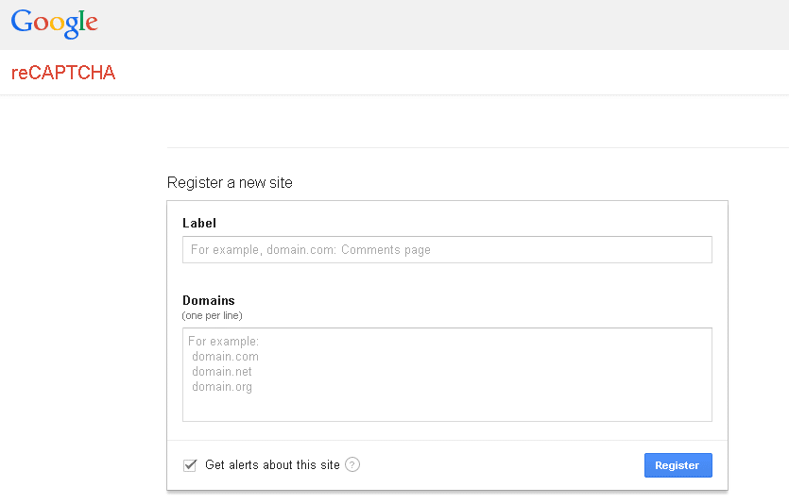Click the bold "Domains" field caption
The width and height of the screenshot is (789, 504).
(209, 300)
